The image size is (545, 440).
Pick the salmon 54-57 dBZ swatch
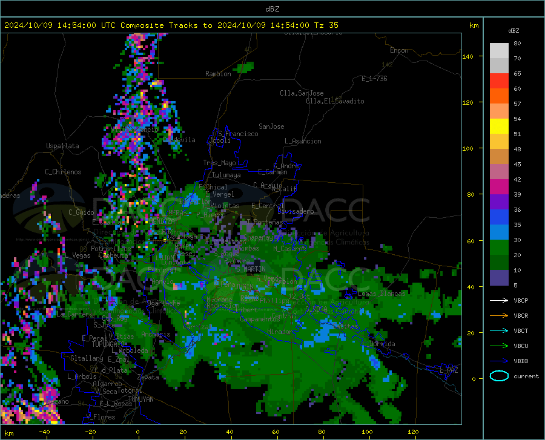tap(499, 111)
